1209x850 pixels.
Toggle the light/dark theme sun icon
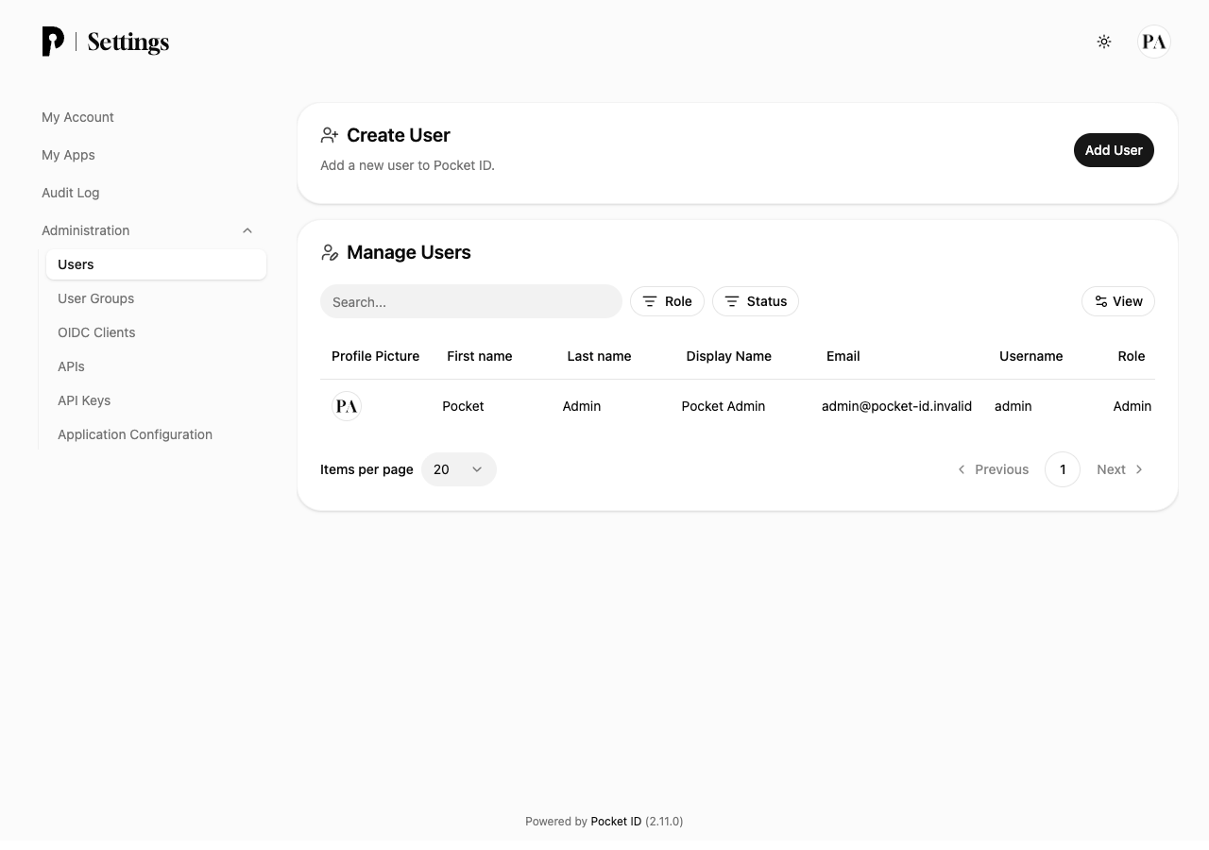(x=1104, y=42)
